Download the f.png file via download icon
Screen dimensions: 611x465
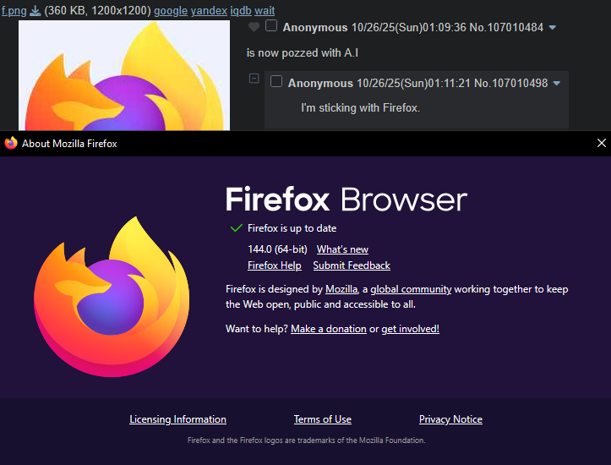pos(35,11)
